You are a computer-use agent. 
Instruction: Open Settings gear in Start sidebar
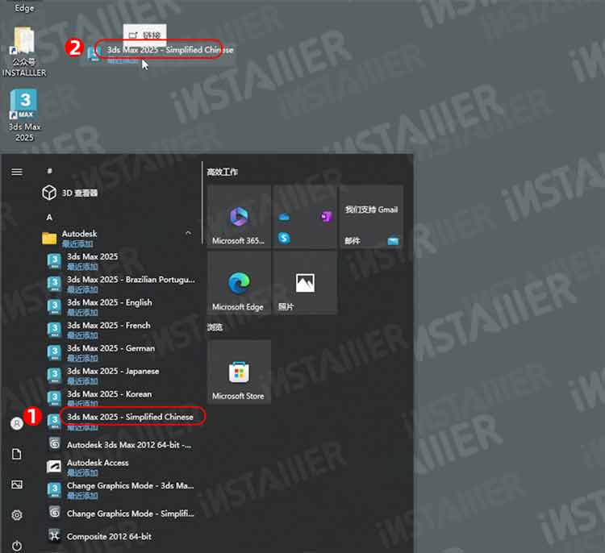(x=17, y=515)
